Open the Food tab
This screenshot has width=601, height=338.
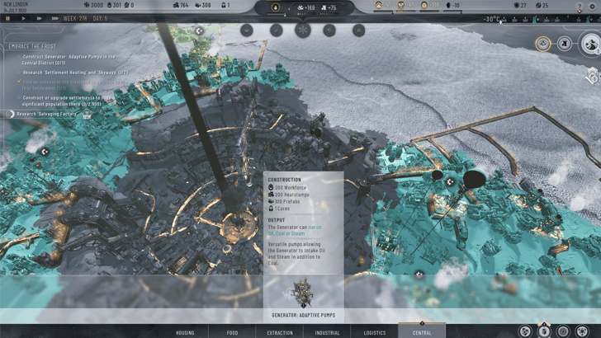[232, 332]
